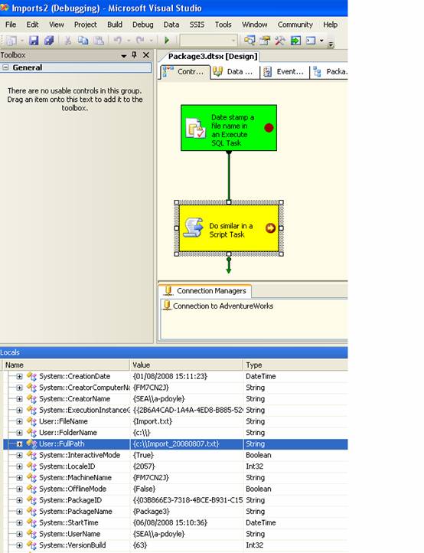Image resolution: width=424 pixels, height=553 pixels.
Task: Select the Connection Managers tab
Action: coord(205,291)
